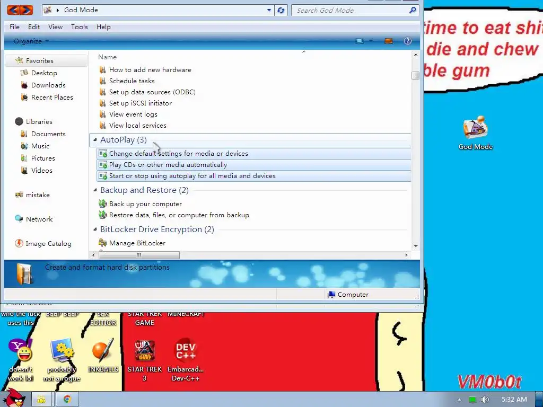
Task: Select View event logs
Action: 133,114
